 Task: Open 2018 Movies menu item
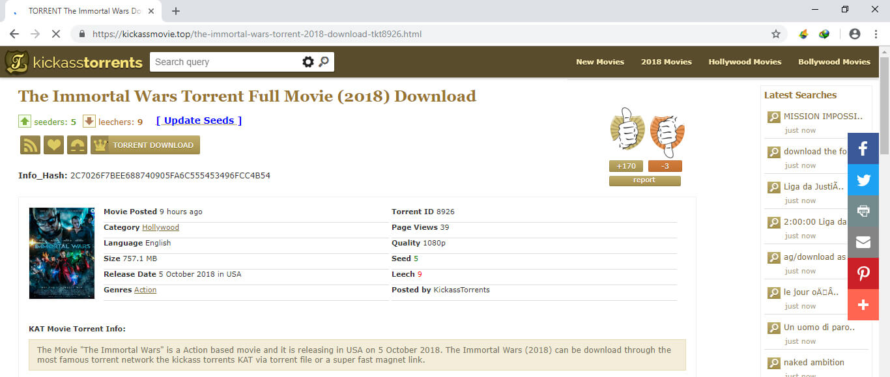pyautogui.click(x=667, y=62)
